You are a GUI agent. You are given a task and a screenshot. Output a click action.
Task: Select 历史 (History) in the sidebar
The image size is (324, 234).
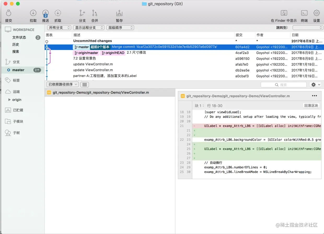[x=16, y=45]
